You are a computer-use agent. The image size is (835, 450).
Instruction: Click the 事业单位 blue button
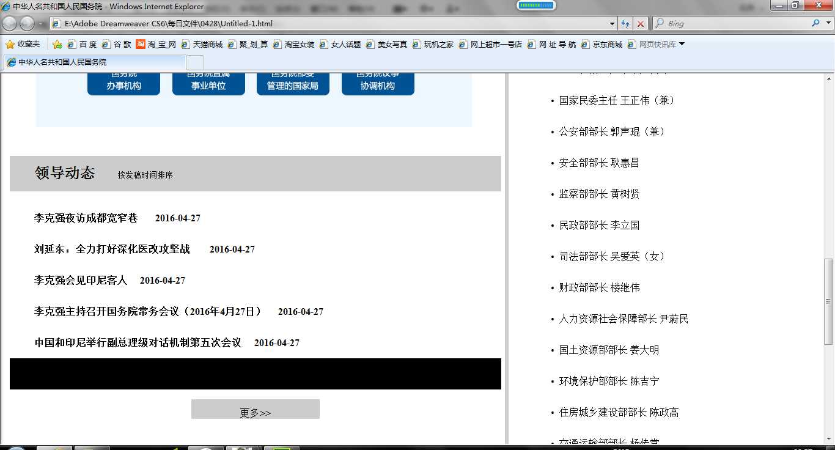[x=208, y=84]
